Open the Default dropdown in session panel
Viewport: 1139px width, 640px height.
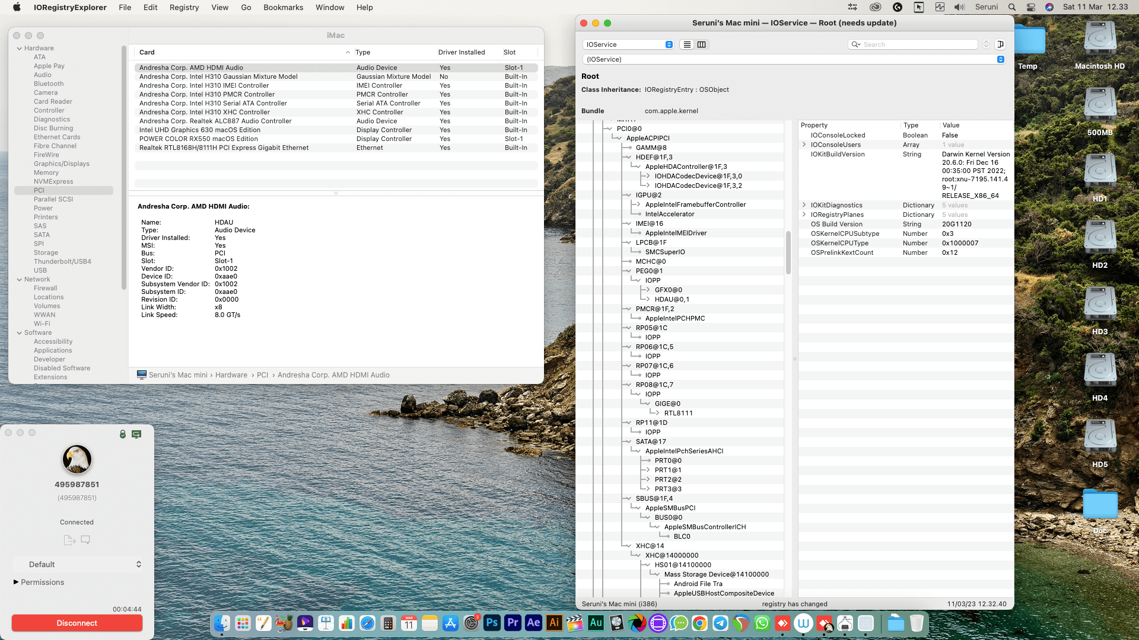click(x=77, y=564)
